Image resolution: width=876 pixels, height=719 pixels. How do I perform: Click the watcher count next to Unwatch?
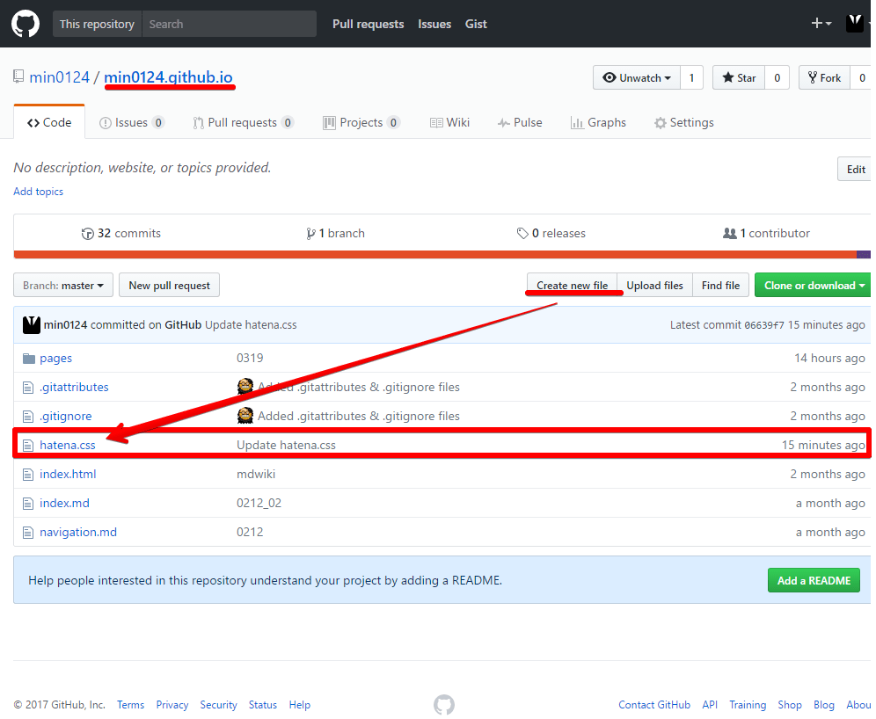pyautogui.click(x=691, y=77)
